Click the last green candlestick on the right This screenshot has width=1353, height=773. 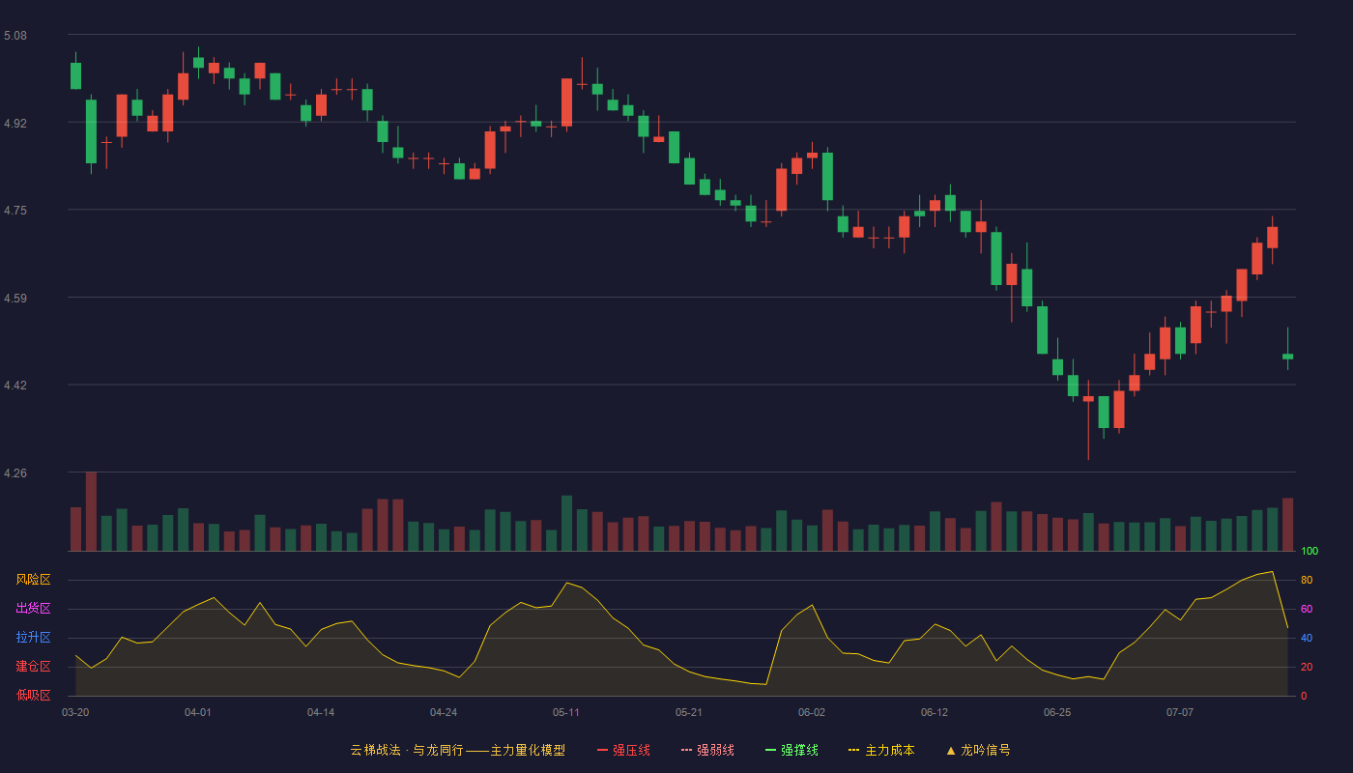point(1287,356)
